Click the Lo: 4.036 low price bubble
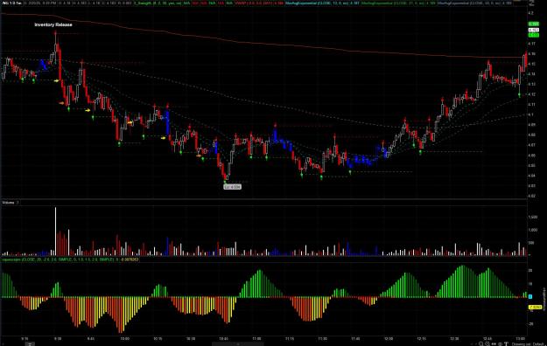This screenshot has height=346, width=547. pos(232,187)
